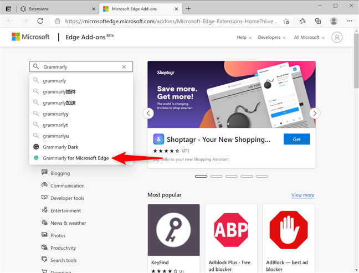Screen dimensions: 359x273
Task: Open the Adblock Plus extension thumbnail
Action: pyautogui.click(x=231, y=230)
